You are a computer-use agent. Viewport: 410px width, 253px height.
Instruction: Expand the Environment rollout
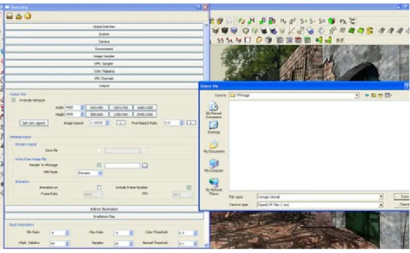click(x=104, y=49)
